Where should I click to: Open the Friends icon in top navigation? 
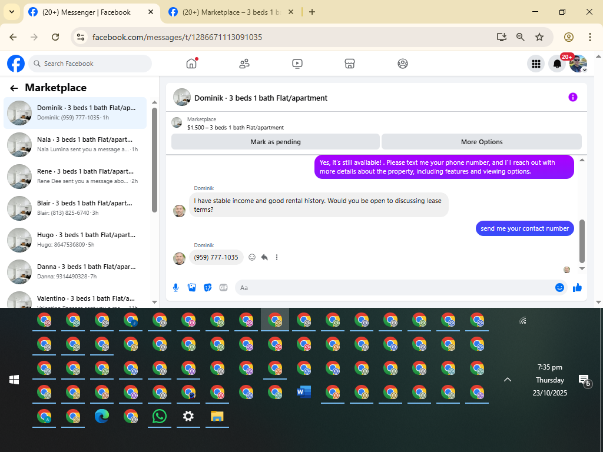coord(244,64)
